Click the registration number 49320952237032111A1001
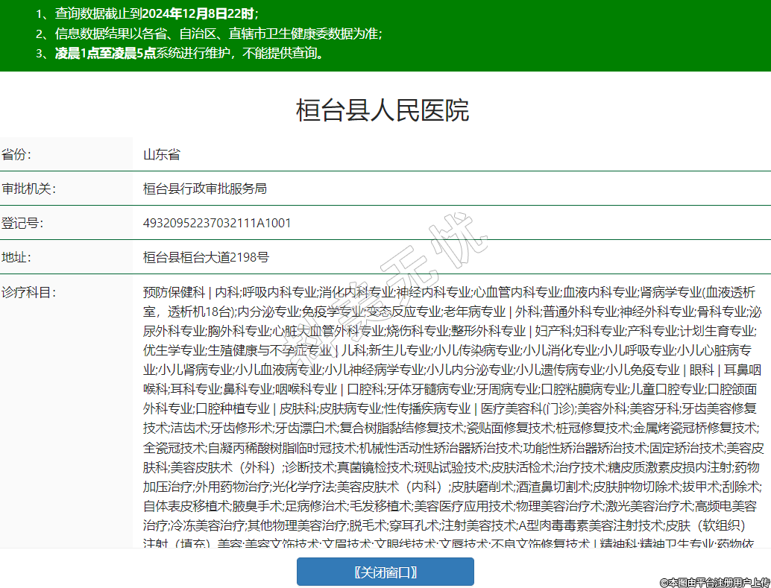771x588 pixels. [217, 224]
